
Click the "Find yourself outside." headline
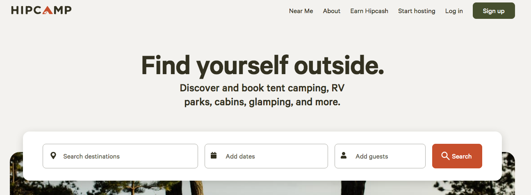click(x=262, y=66)
